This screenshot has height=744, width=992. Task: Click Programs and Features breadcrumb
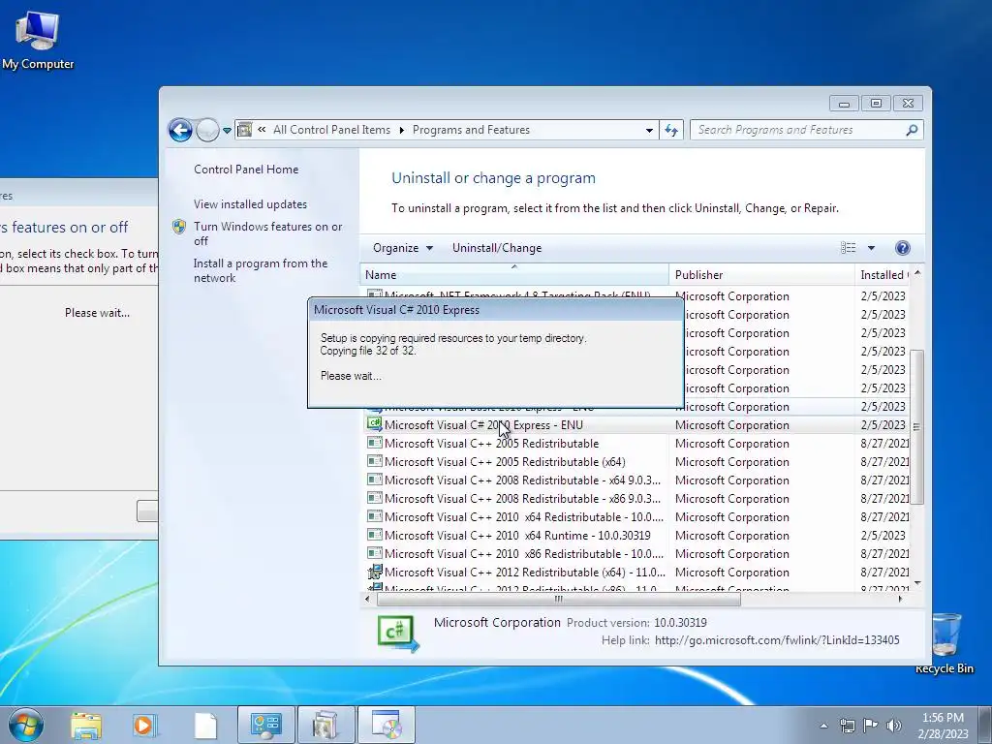pyautogui.click(x=472, y=130)
